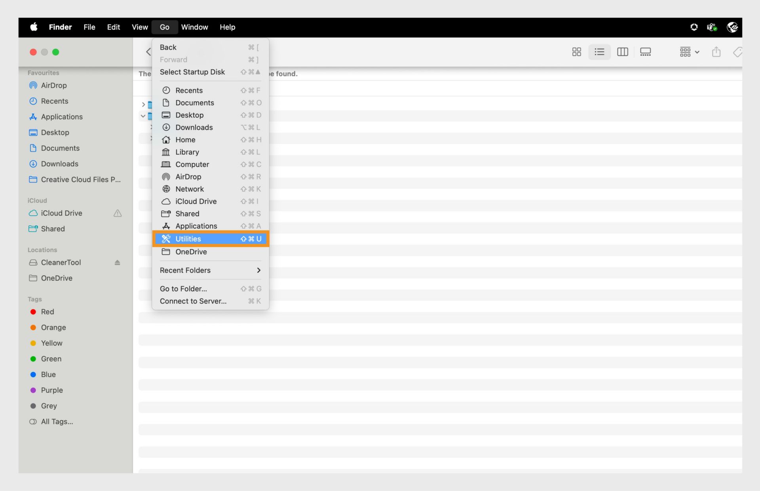Expand the first collapsed folder row
The image size is (760, 491).
143,105
